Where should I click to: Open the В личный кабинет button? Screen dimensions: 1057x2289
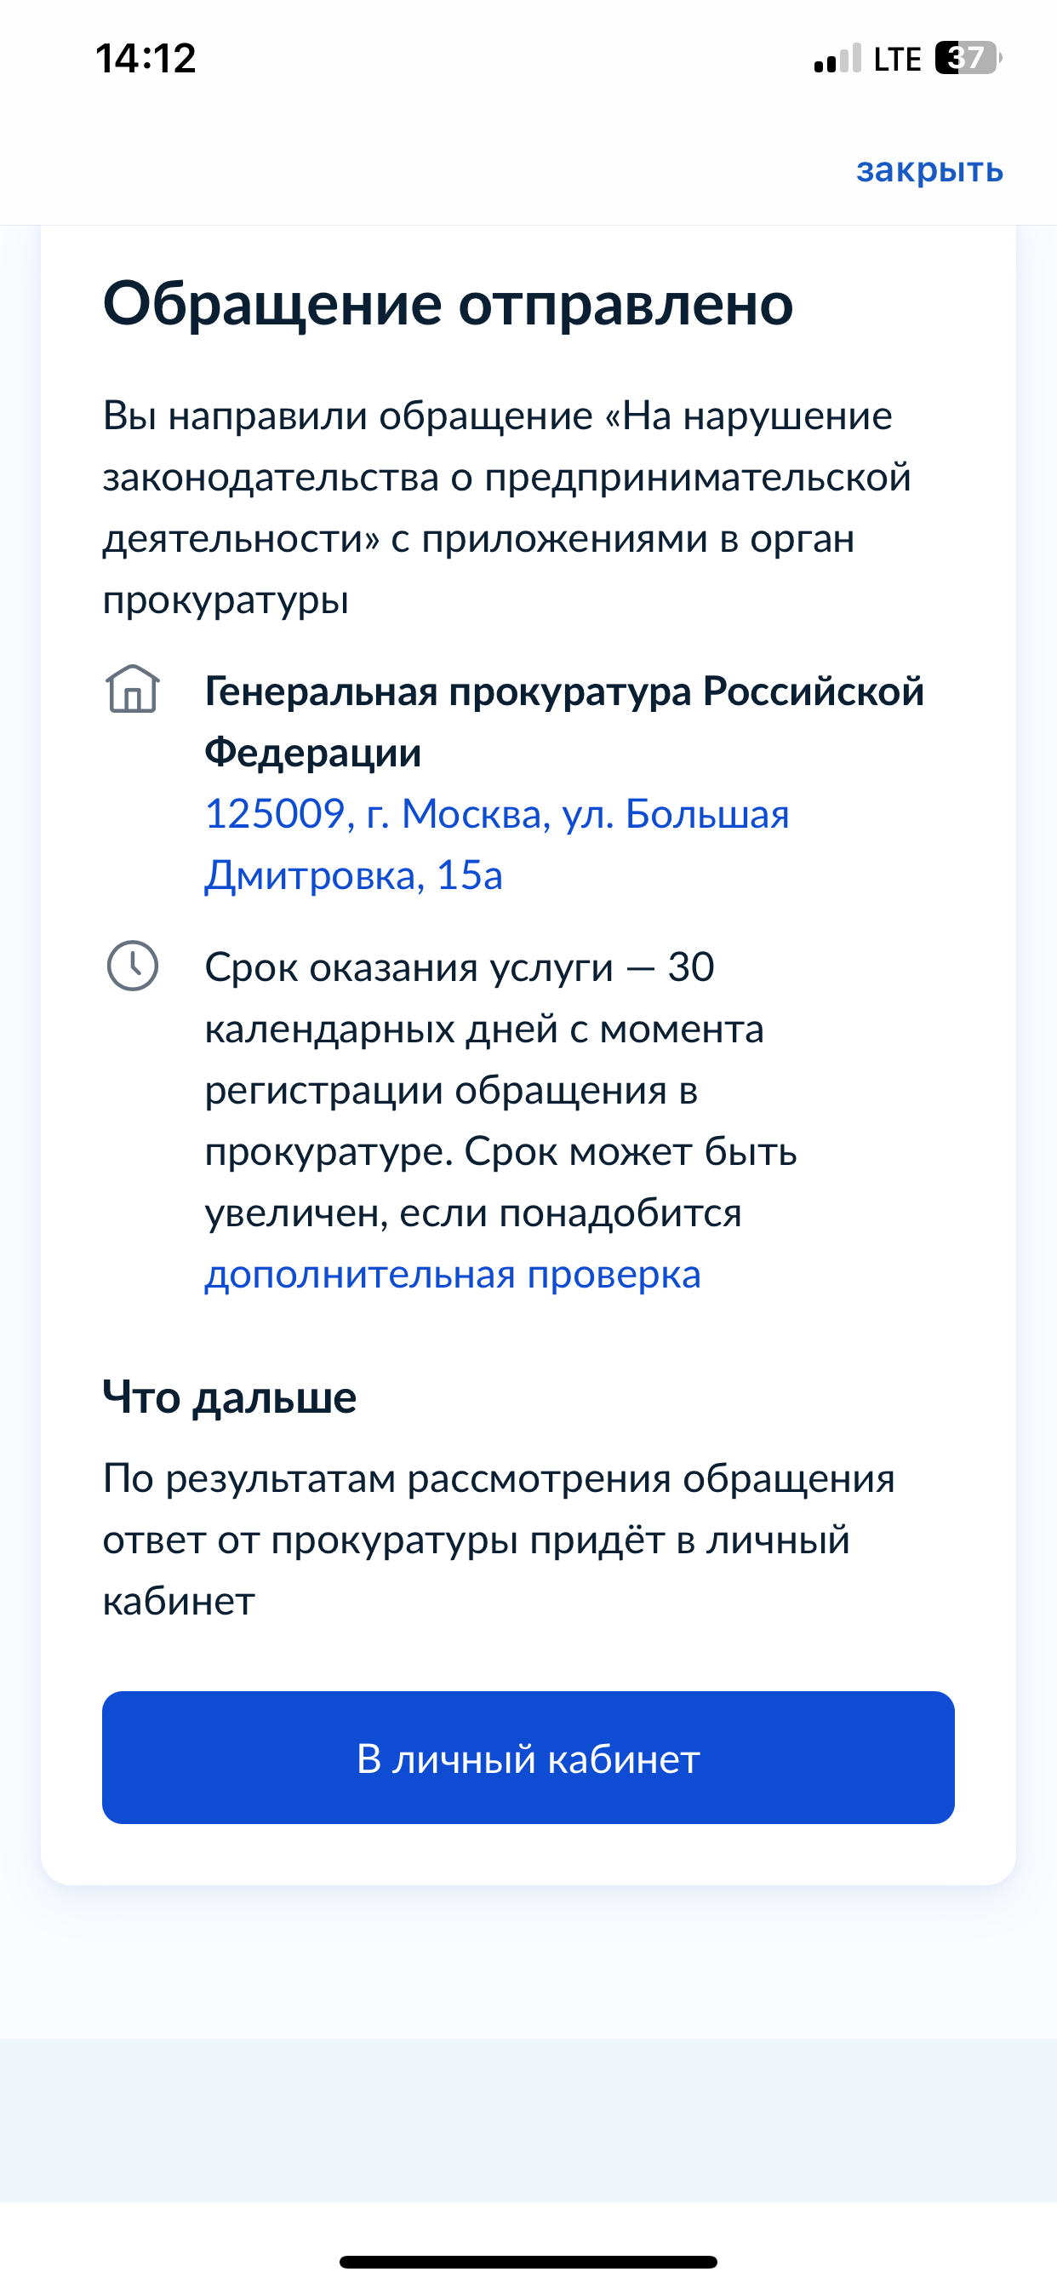point(528,1758)
